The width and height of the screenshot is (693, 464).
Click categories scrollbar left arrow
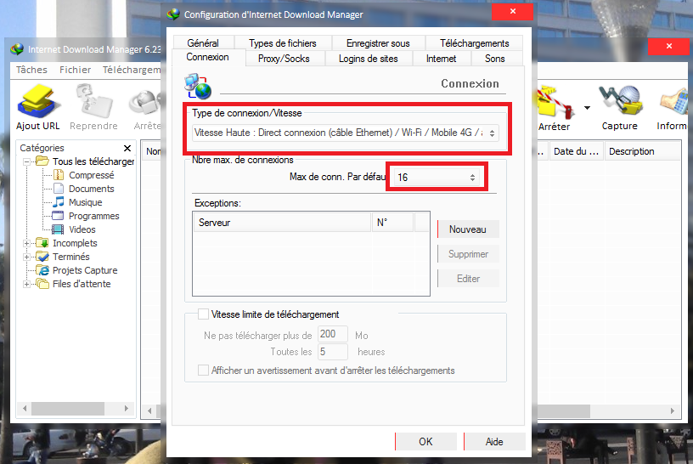tap(25, 408)
